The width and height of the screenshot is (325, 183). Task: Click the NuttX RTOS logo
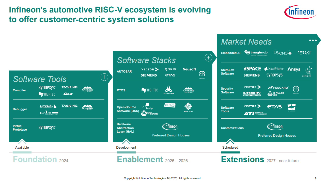188,107
